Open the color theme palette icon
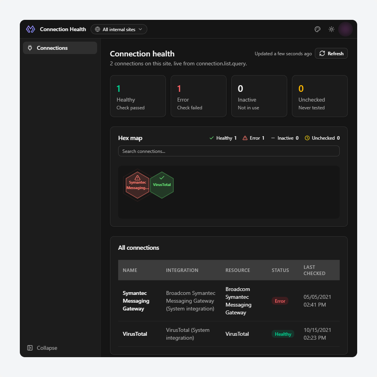The width and height of the screenshot is (377, 377). pos(318,29)
